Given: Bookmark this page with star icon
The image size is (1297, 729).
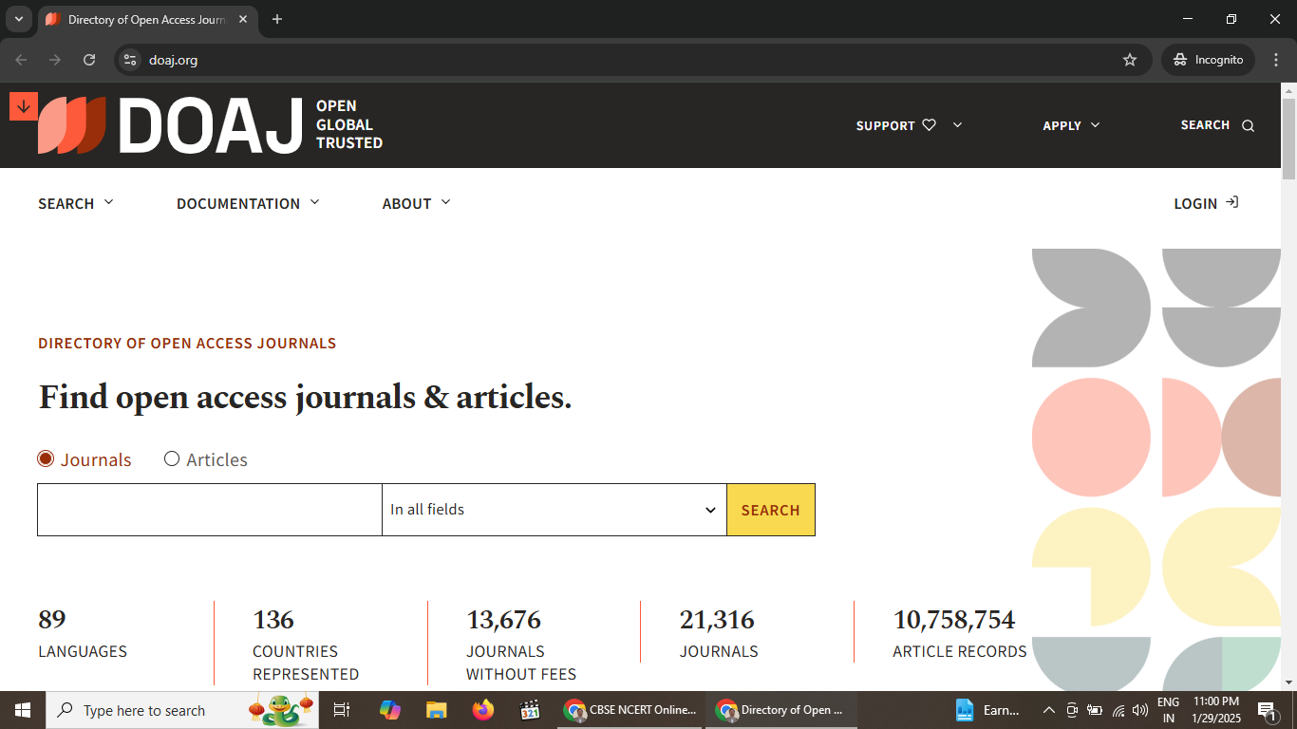Looking at the screenshot, I should [1130, 60].
